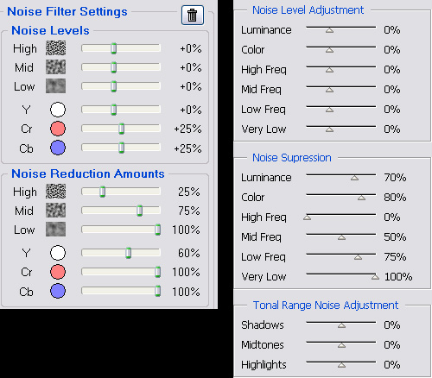Click the Y reduction amount slider handle at 60%
The height and width of the screenshot is (378, 432).
tap(129, 253)
